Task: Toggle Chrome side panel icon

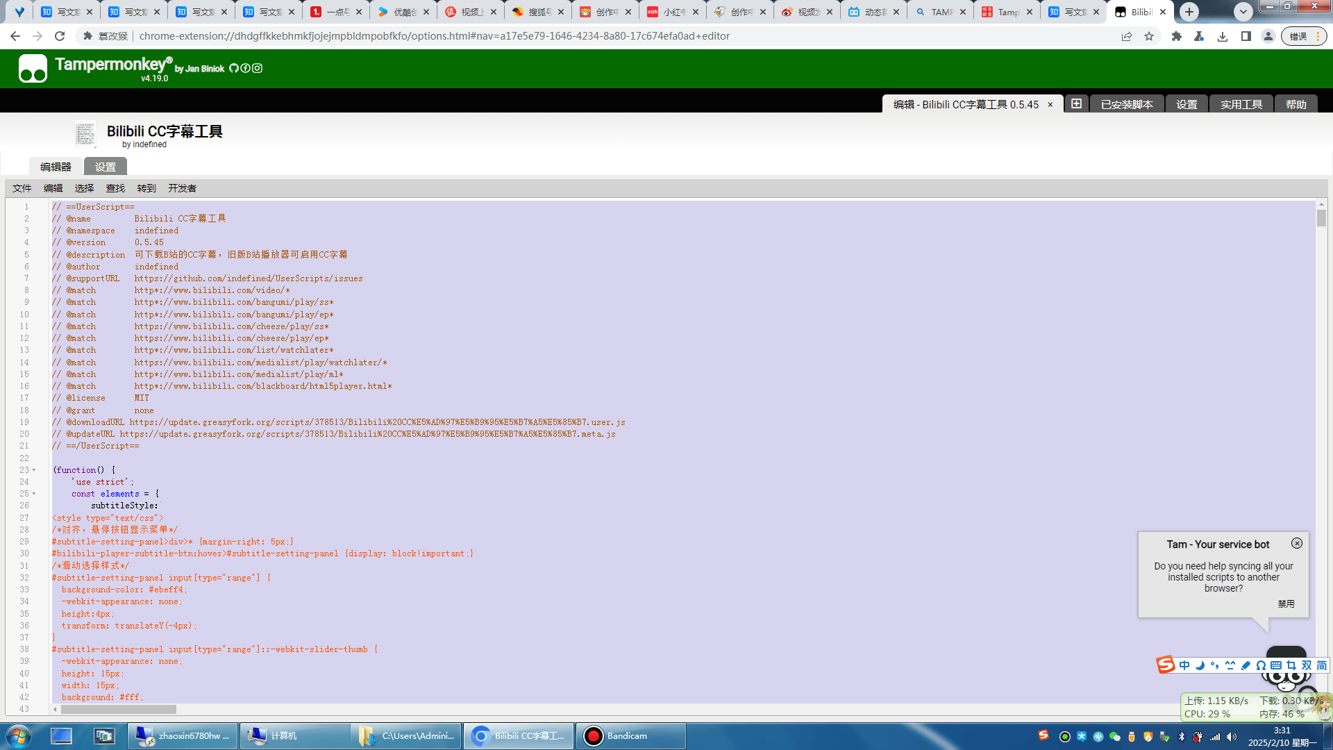Action: tap(1246, 36)
